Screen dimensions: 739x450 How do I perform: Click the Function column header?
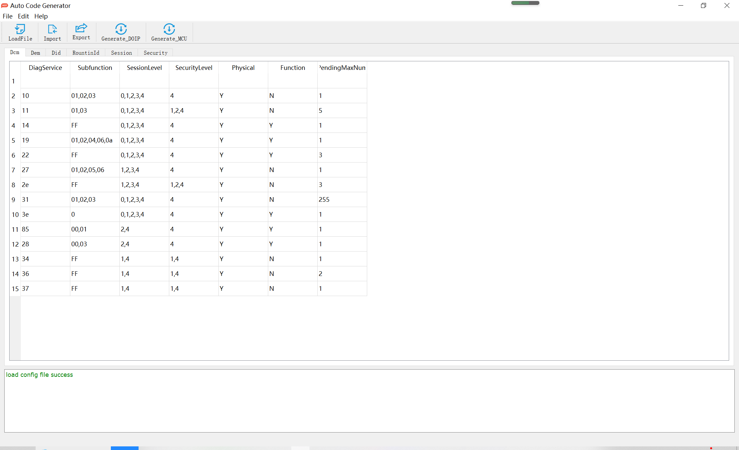coord(293,68)
